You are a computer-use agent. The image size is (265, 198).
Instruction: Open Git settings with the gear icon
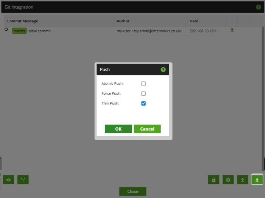228,180
